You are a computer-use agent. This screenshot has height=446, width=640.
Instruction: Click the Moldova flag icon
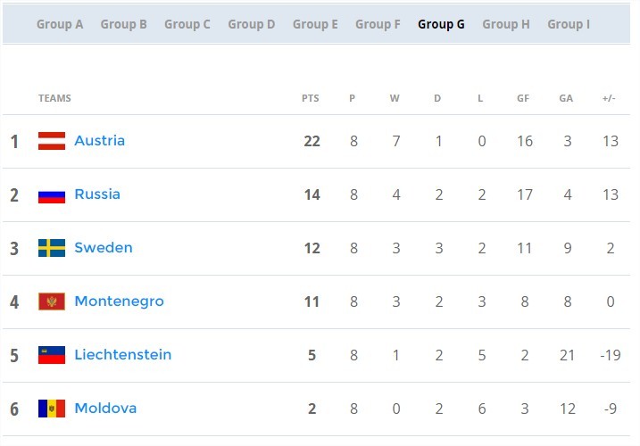tap(52, 409)
